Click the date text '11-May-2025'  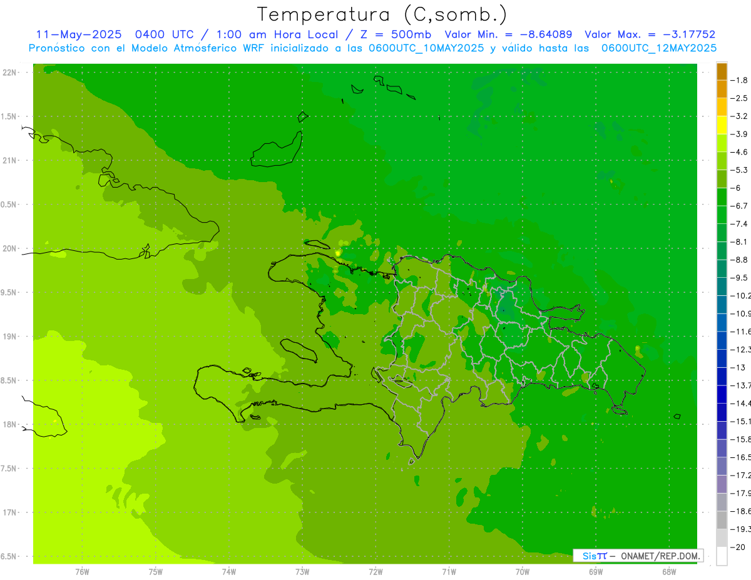pos(78,34)
